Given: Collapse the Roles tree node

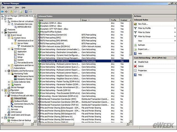Looking at the screenshot, I should coord(2,19).
